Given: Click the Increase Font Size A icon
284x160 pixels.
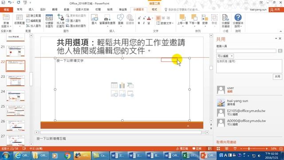Looking at the screenshot, I should tap(139, 18).
